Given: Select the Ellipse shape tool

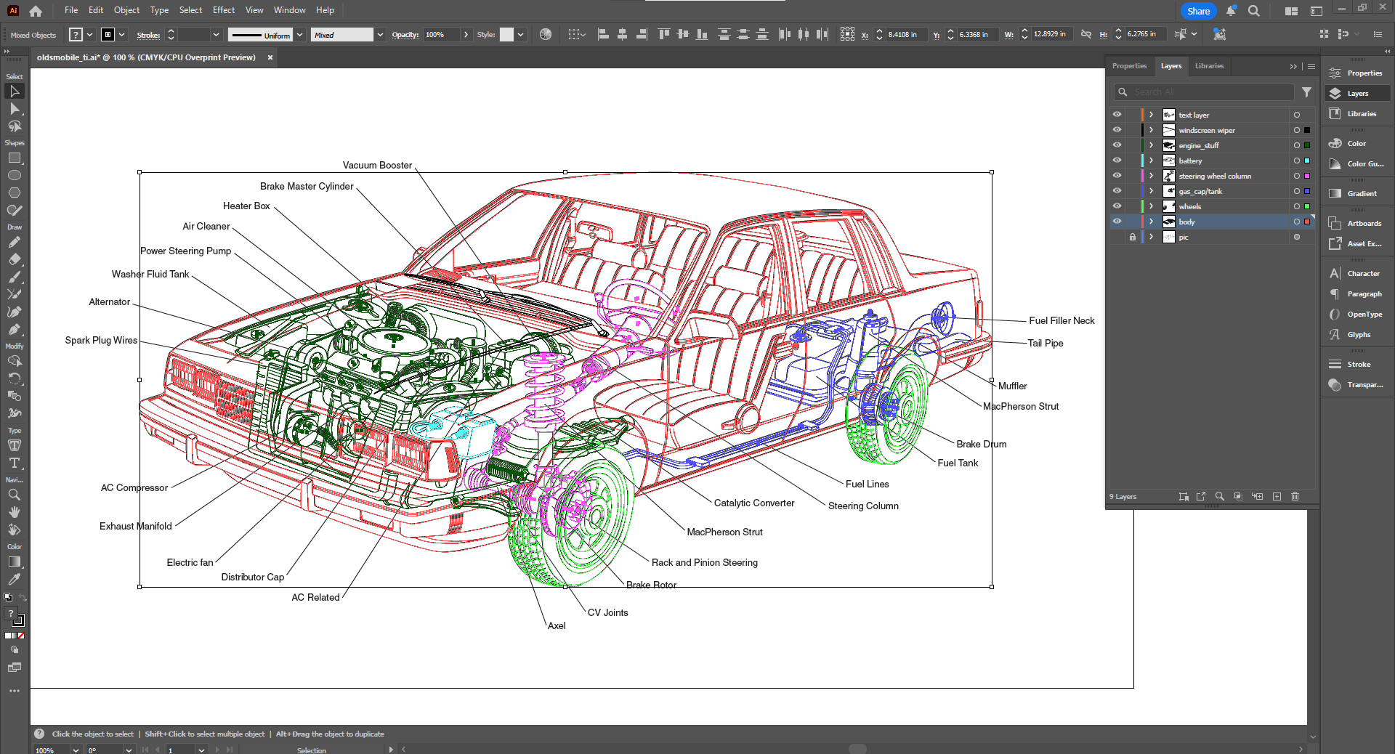Looking at the screenshot, I should tap(15, 176).
